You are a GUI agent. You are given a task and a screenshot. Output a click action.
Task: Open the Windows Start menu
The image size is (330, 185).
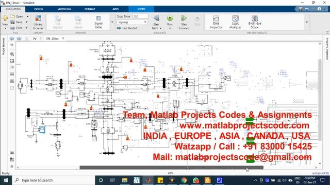click(6, 180)
